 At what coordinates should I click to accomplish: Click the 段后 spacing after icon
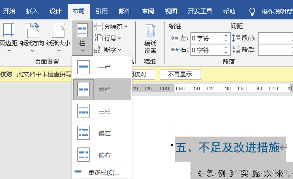click(236, 50)
